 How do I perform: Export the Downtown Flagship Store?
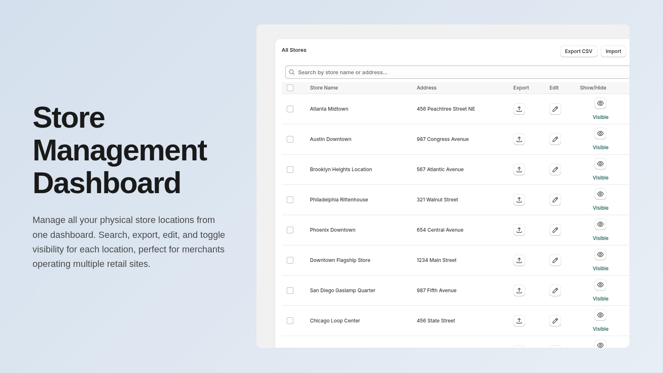519,260
